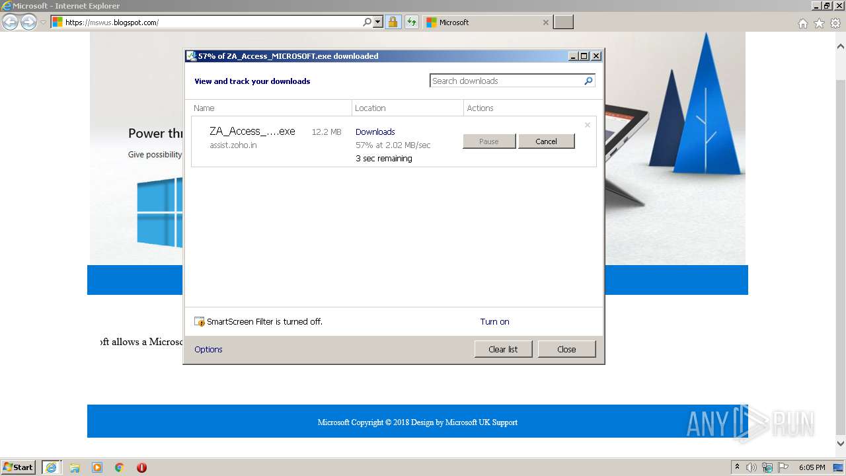The width and height of the screenshot is (846, 476).
Task: Minimize the View Downloads window
Action: (573, 56)
